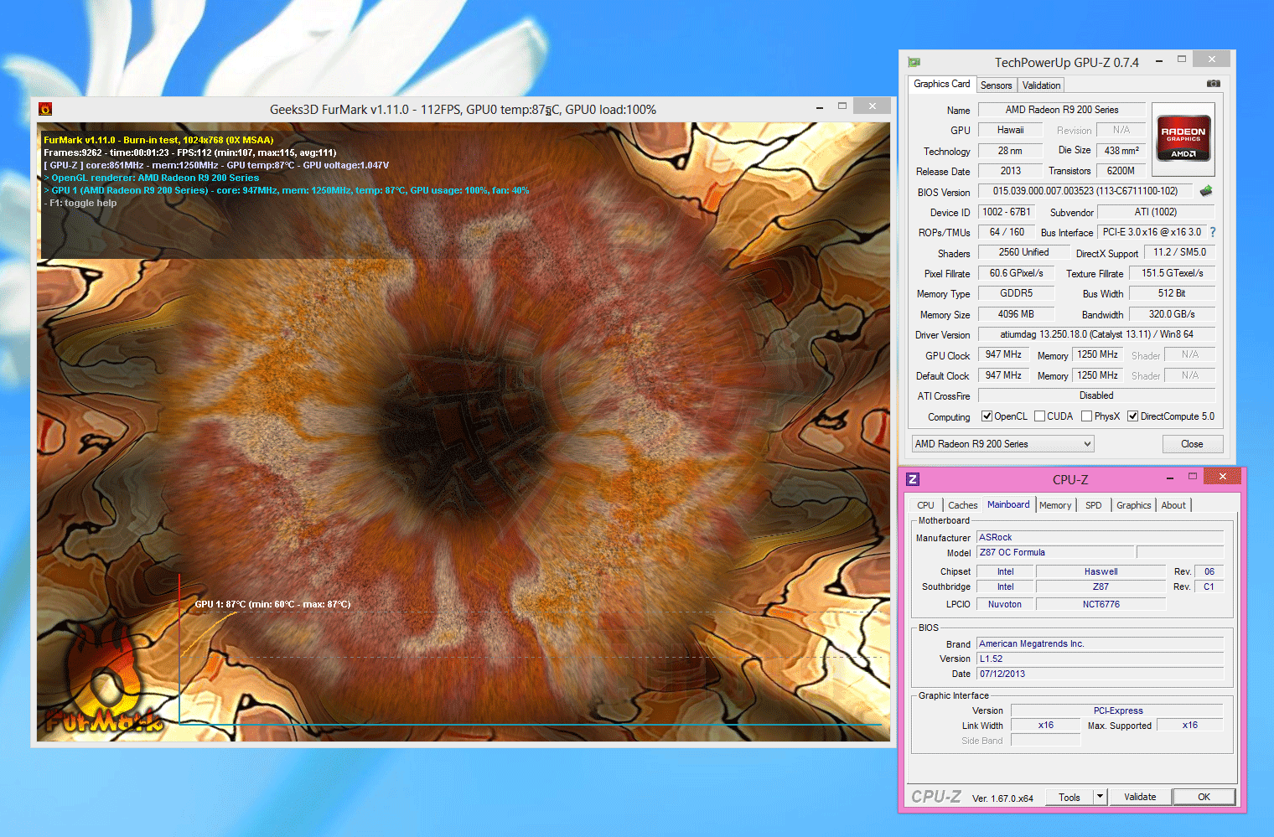Image resolution: width=1274 pixels, height=837 pixels.
Task: Click the Technology '28 nm' value
Action: tap(1010, 151)
